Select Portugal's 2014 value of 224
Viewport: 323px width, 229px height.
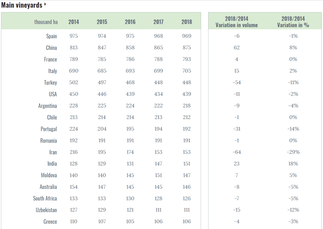coord(74,129)
